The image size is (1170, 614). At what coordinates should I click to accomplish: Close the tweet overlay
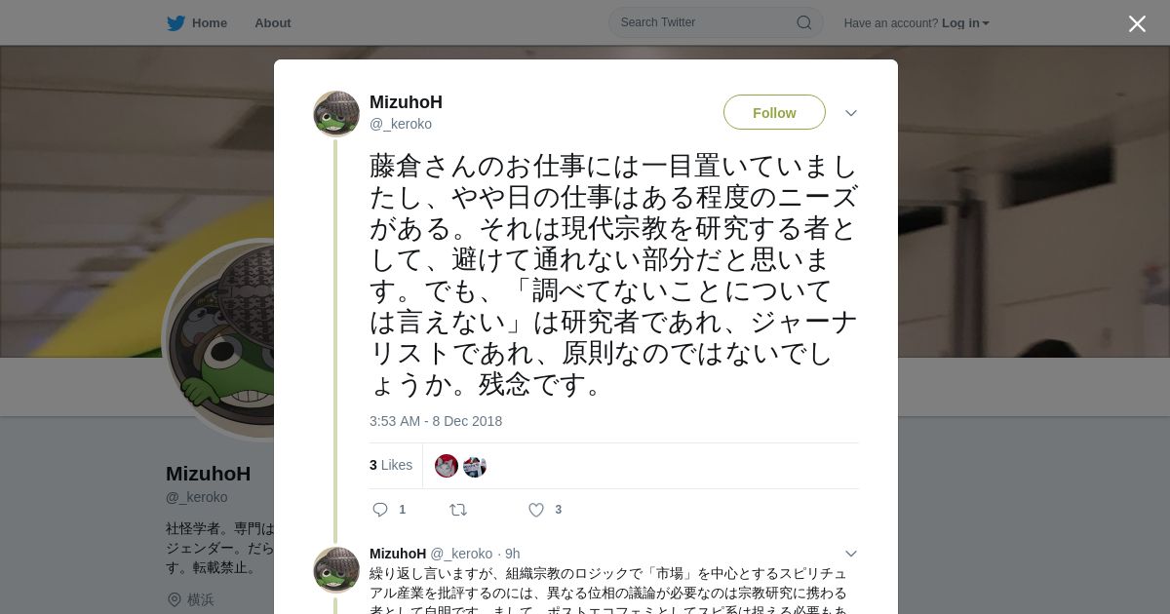coord(1137,23)
